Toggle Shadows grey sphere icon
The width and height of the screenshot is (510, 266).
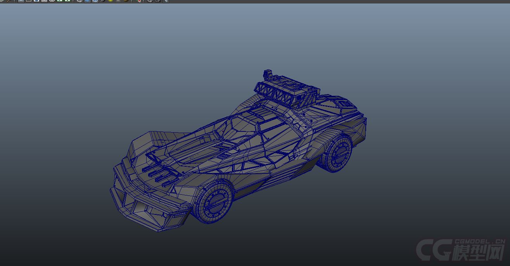coord(118,1)
